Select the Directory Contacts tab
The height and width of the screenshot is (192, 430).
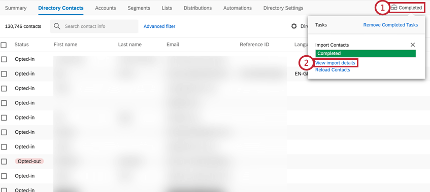click(x=61, y=8)
